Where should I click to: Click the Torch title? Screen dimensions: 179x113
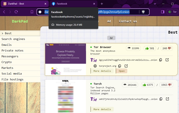[x=98, y=84]
